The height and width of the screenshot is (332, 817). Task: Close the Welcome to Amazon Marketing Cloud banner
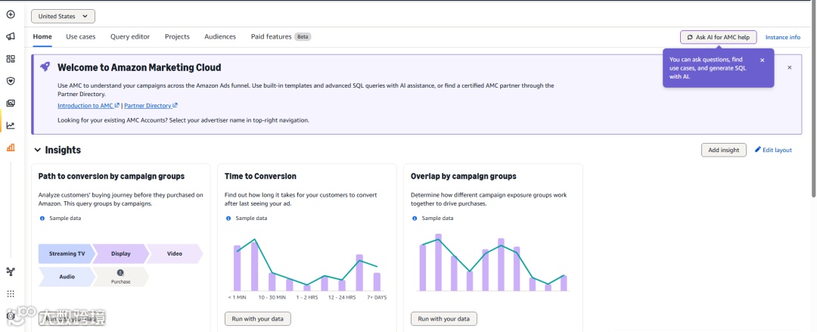[x=790, y=67]
